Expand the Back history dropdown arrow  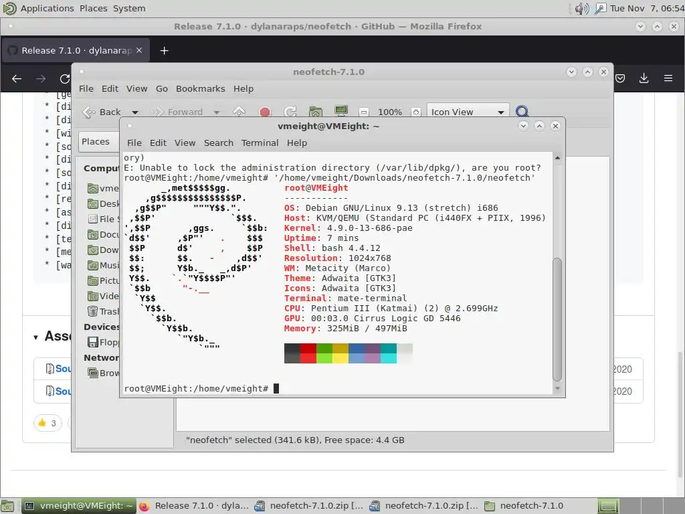135,112
